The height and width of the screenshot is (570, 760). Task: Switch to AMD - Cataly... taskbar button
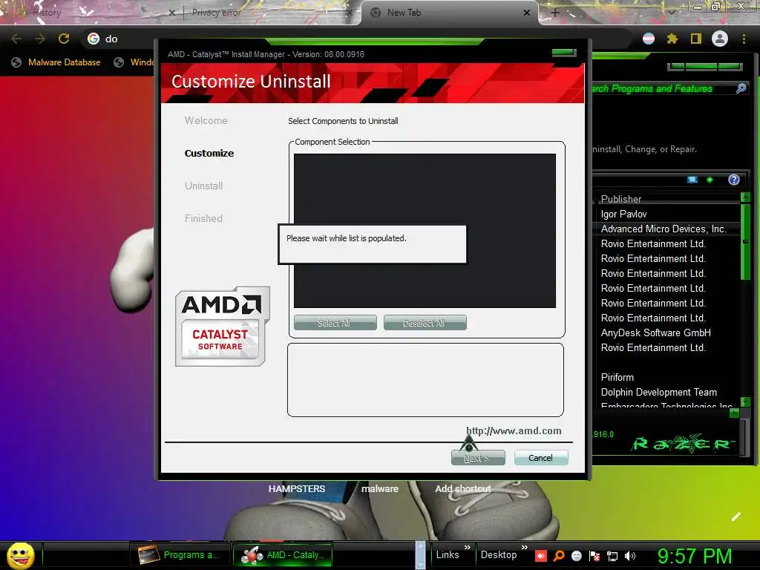coord(283,555)
